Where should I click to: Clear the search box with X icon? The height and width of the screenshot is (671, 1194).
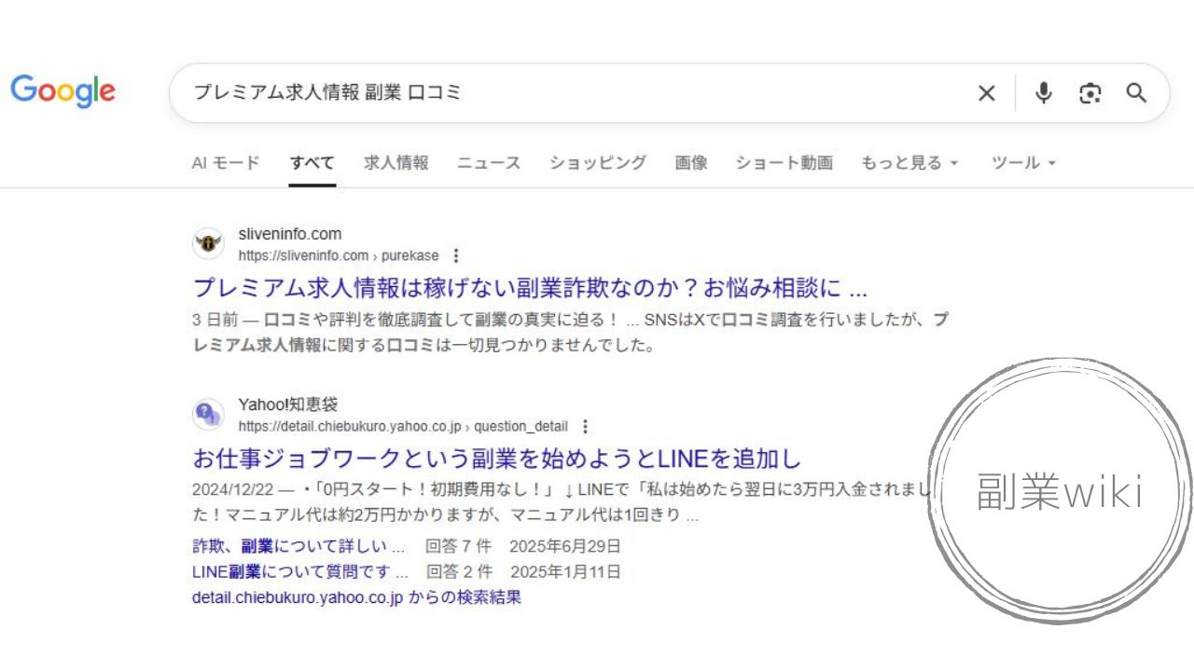[986, 93]
